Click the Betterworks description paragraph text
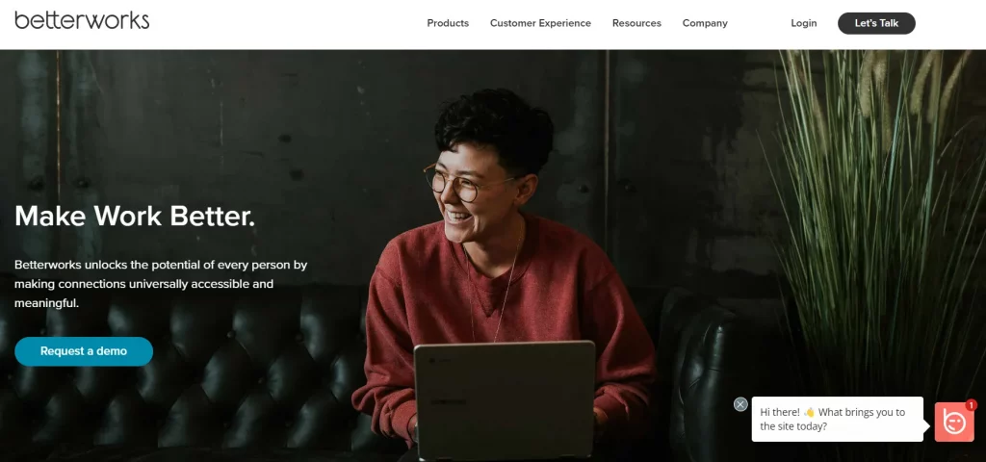This screenshot has width=986, height=462. tap(161, 284)
